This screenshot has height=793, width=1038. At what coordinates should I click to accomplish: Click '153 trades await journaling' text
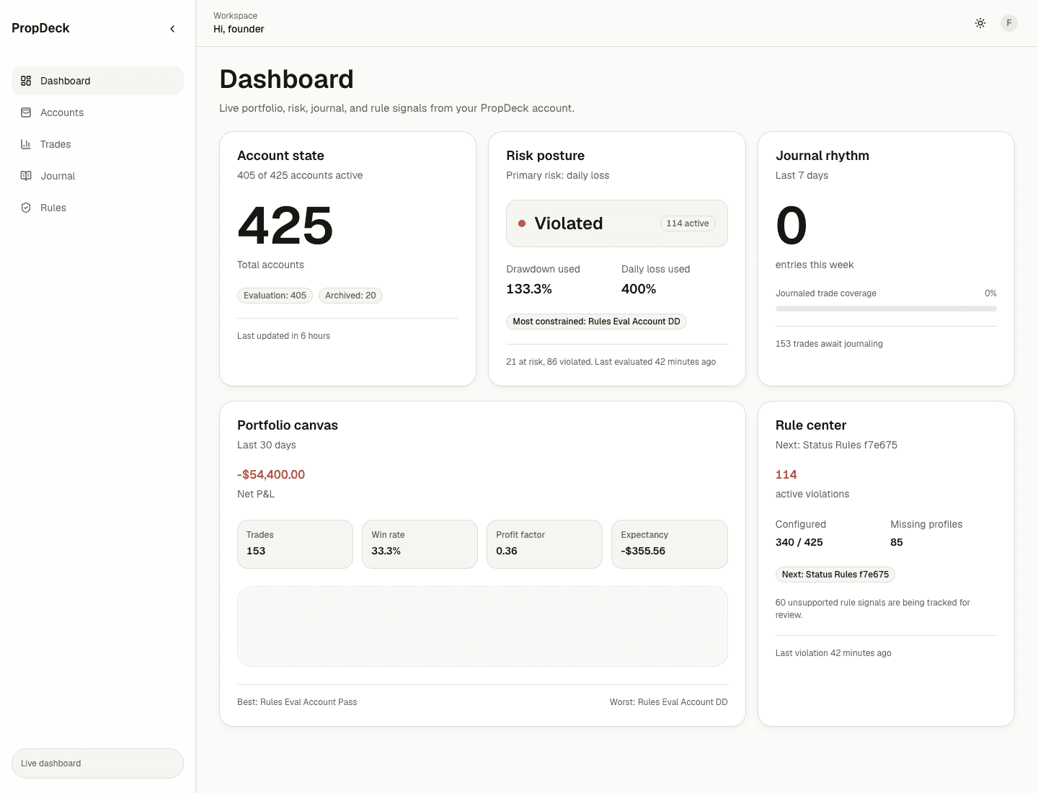tap(829, 344)
